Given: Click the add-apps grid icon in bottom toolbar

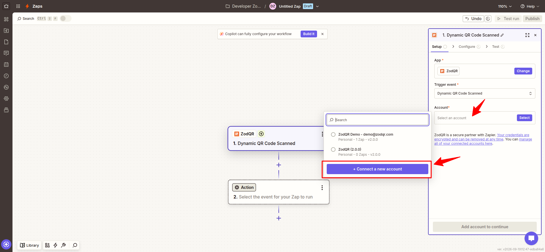Looking at the screenshot, I should (x=47, y=245).
